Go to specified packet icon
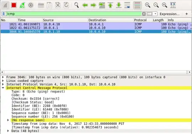192x134 pixels. 102,5
